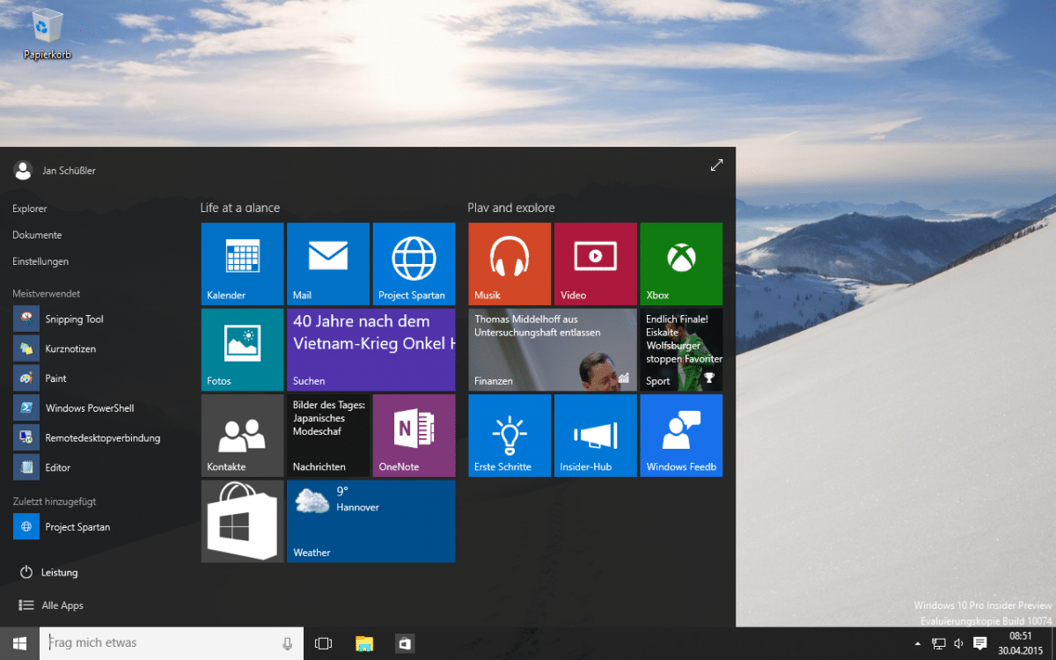
Task: Launch the Project Spartan tile
Action: click(414, 264)
